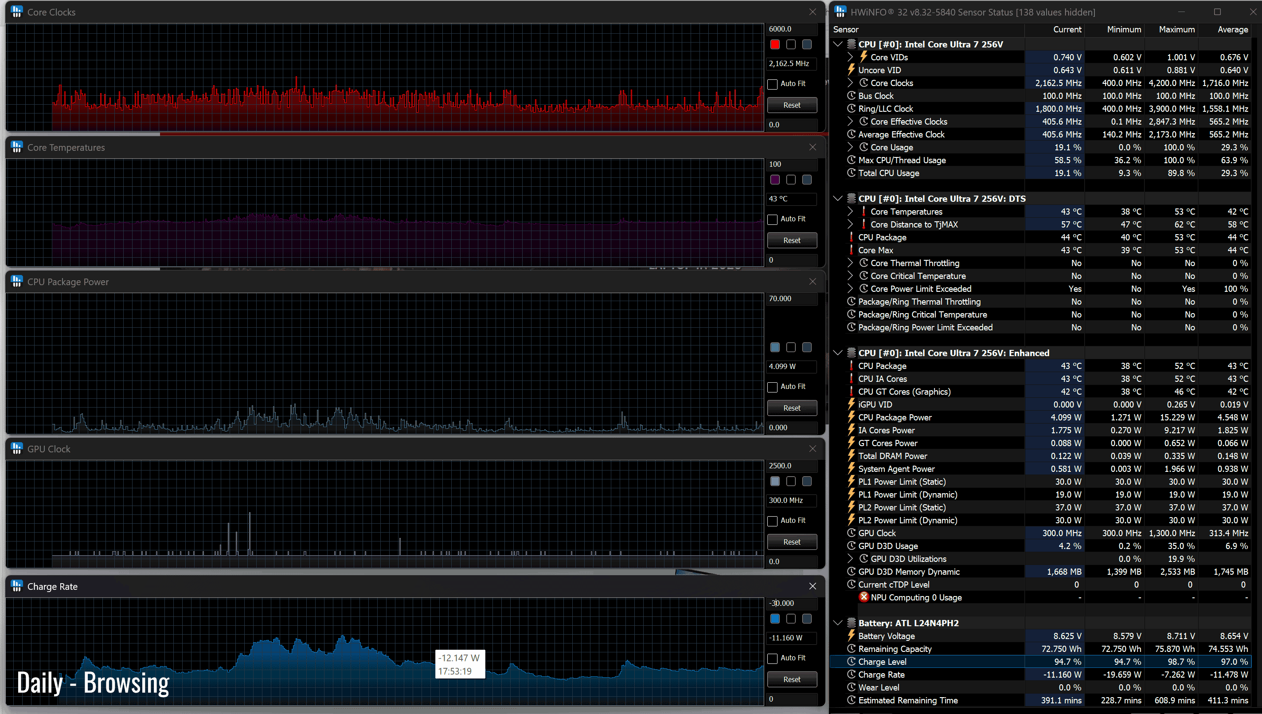Click the lightning icon beside Uncore VID
Screen dimensions: 1262x714
coord(851,70)
